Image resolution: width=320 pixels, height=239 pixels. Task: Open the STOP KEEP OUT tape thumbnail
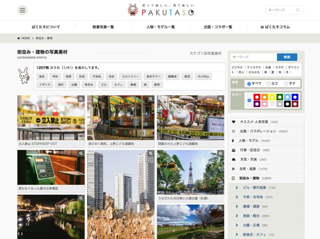tap(51, 118)
